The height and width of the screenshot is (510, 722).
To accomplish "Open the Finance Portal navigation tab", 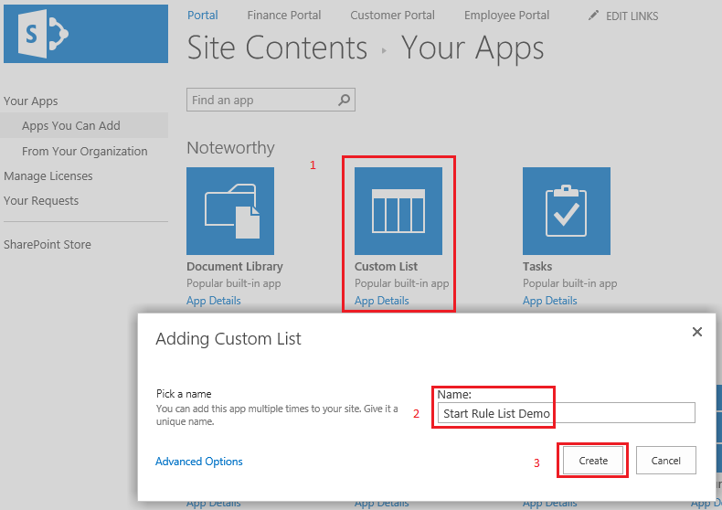I will click(284, 16).
